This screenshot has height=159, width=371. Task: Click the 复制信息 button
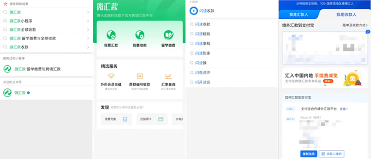[x=308, y=154]
